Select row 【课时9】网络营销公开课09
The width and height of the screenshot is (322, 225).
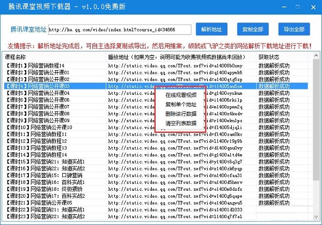click(x=156, y=121)
